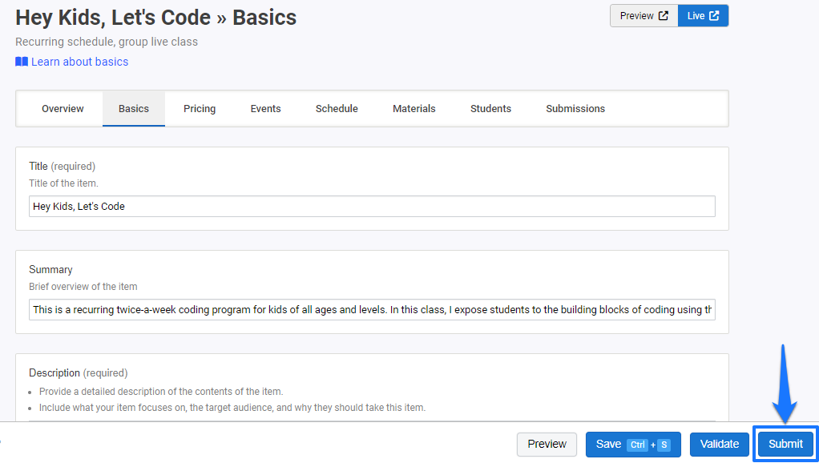Select the Basics tab
This screenshot has height=463, width=819.
134,109
